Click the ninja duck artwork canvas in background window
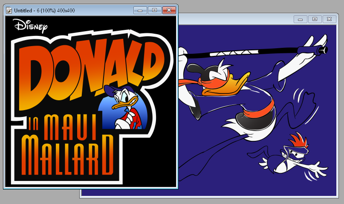Screen dimensions: 344x204 click(x=257, y=110)
